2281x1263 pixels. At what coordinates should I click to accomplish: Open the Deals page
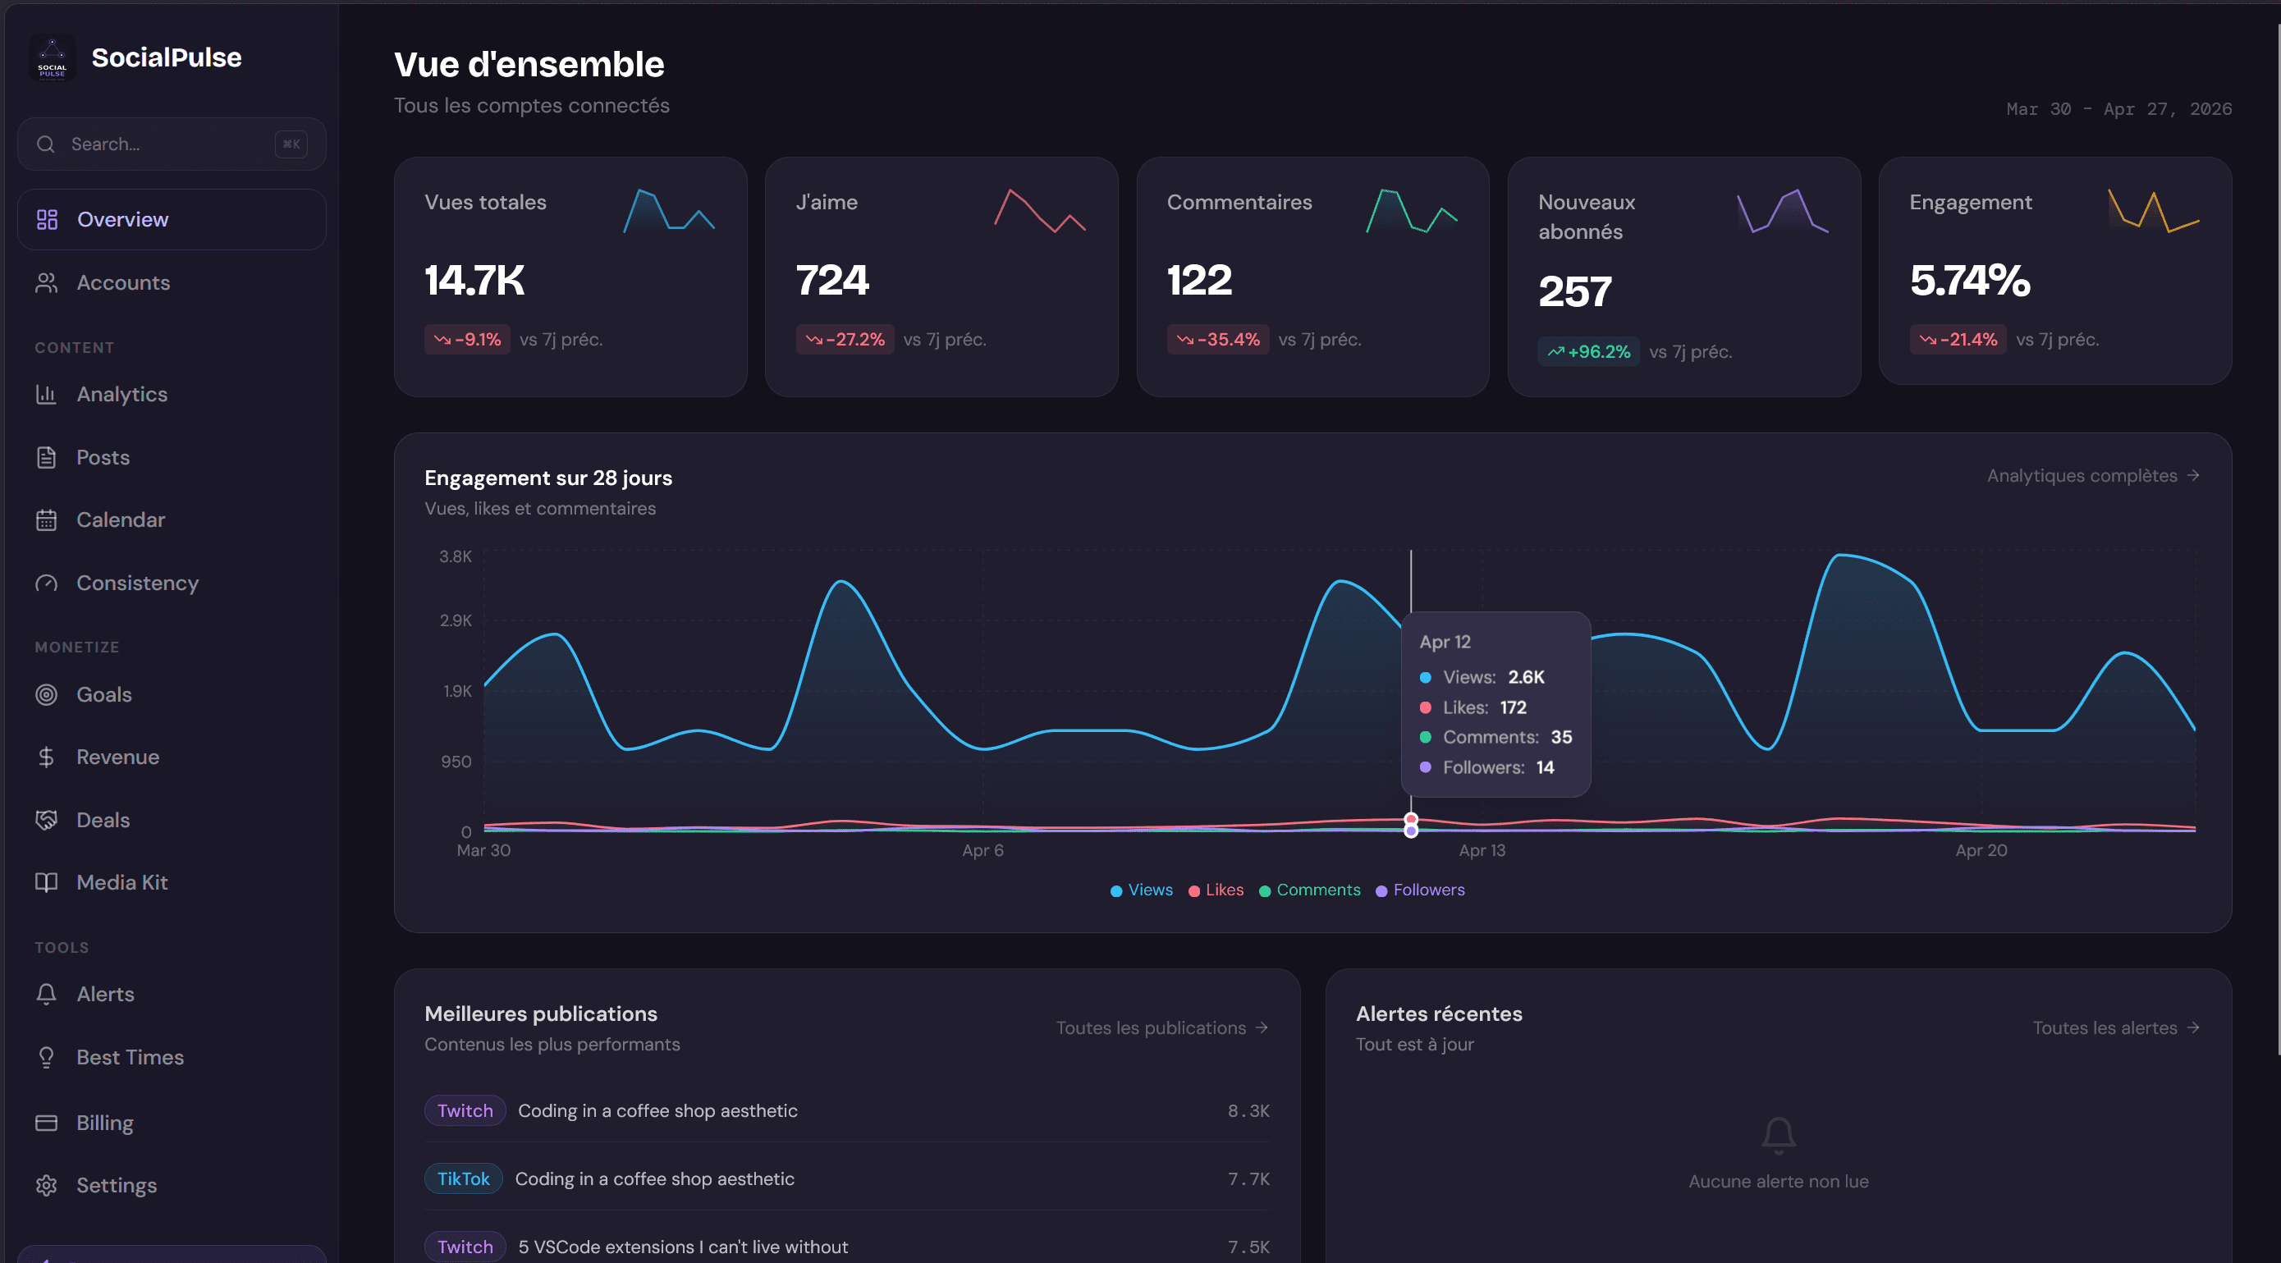(172, 821)
